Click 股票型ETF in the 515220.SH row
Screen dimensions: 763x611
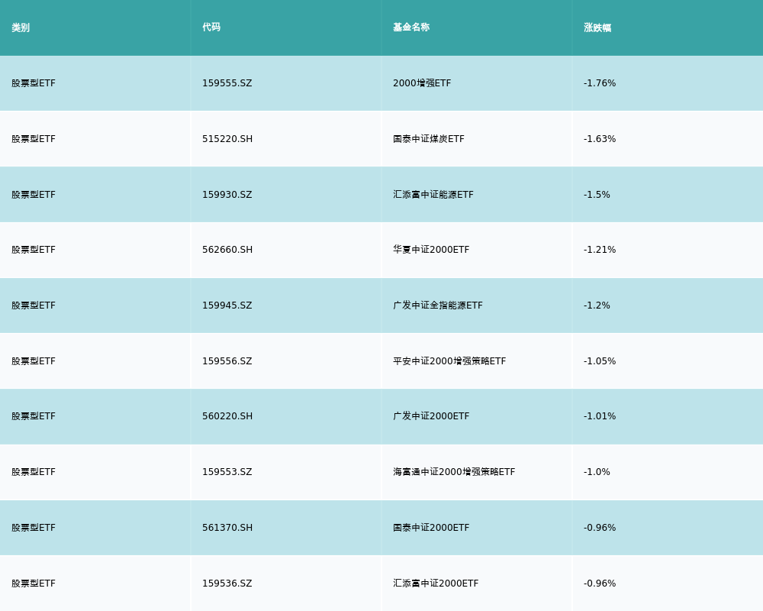34,139
